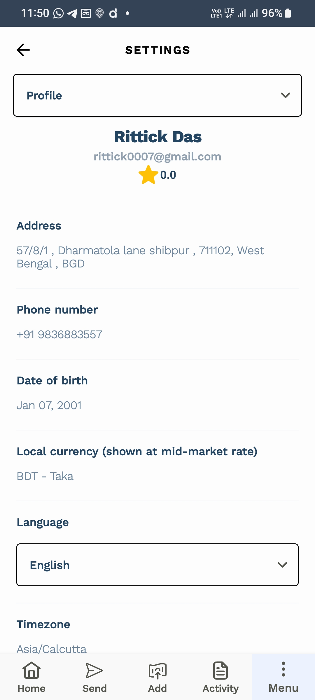The width and height of the screenshot is (315, 700).
Task: Open the English language dropdown
Action: point(157,565)
